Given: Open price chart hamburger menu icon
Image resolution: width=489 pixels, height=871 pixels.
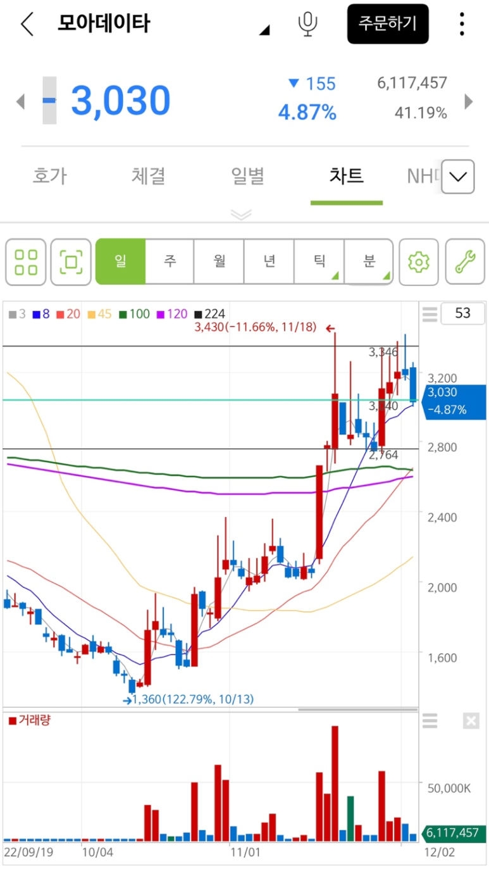Looking at the screenshot, I should point(430,313).
